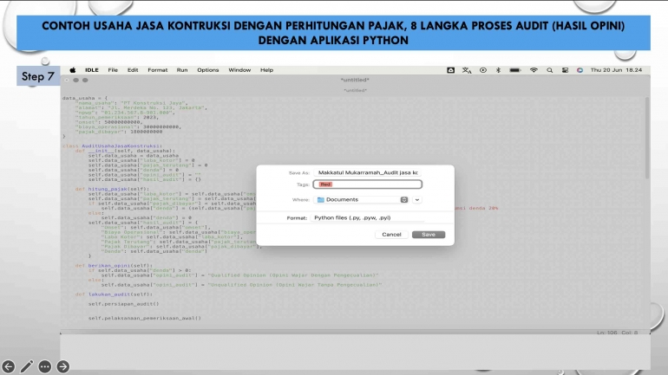Open Spotlight search
The image size is (668, 375).
click(549, 70)
